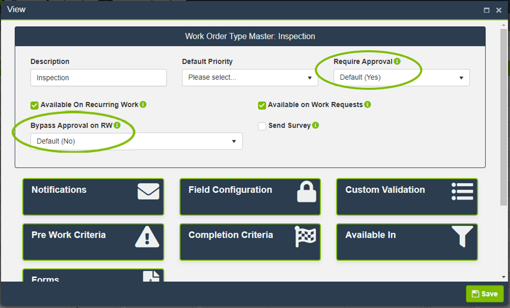Click the Notifications envelope icon
510x308 pixels.
tap(148, 192)
